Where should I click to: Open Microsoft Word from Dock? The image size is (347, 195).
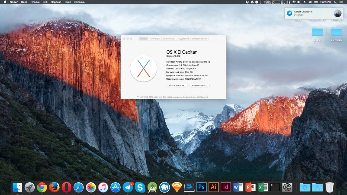[238, 187]
